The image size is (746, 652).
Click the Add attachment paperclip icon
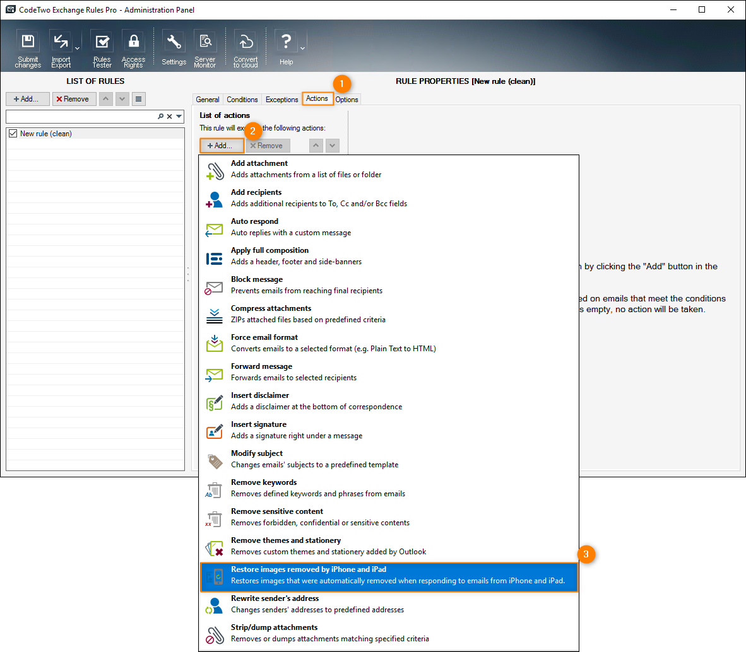[x=215, y=171]
